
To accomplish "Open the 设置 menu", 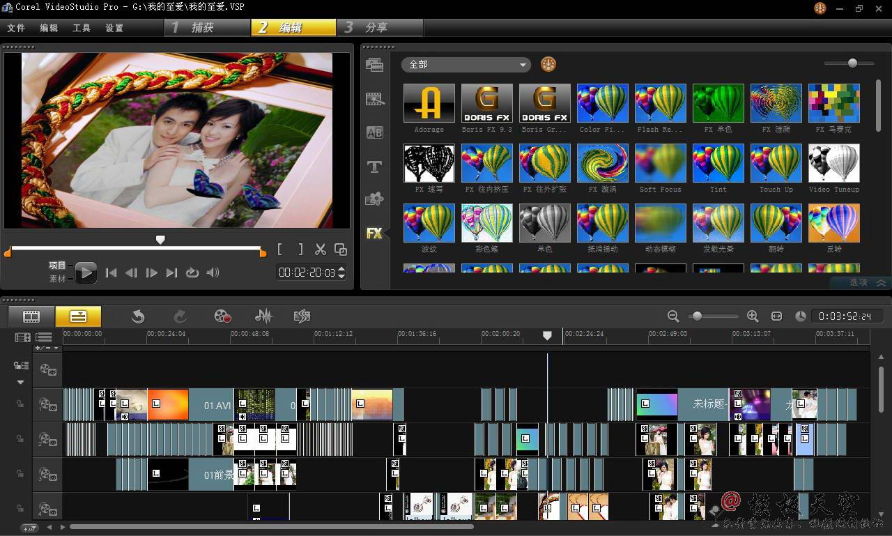I will 114,28.
